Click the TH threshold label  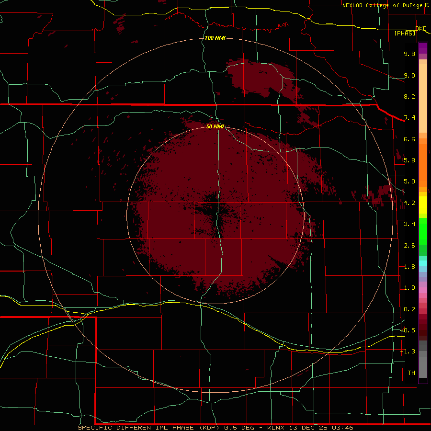coord(411,373)
